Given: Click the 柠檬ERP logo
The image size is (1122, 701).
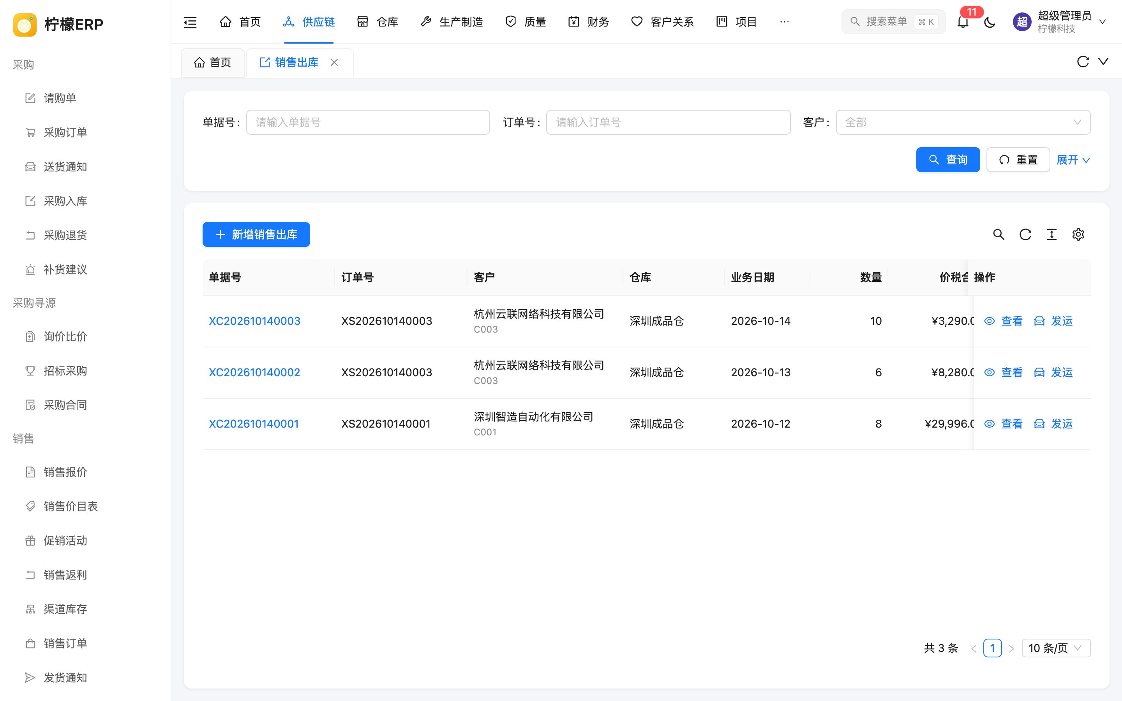Looking at the screenshot, I should click(58, 24).
